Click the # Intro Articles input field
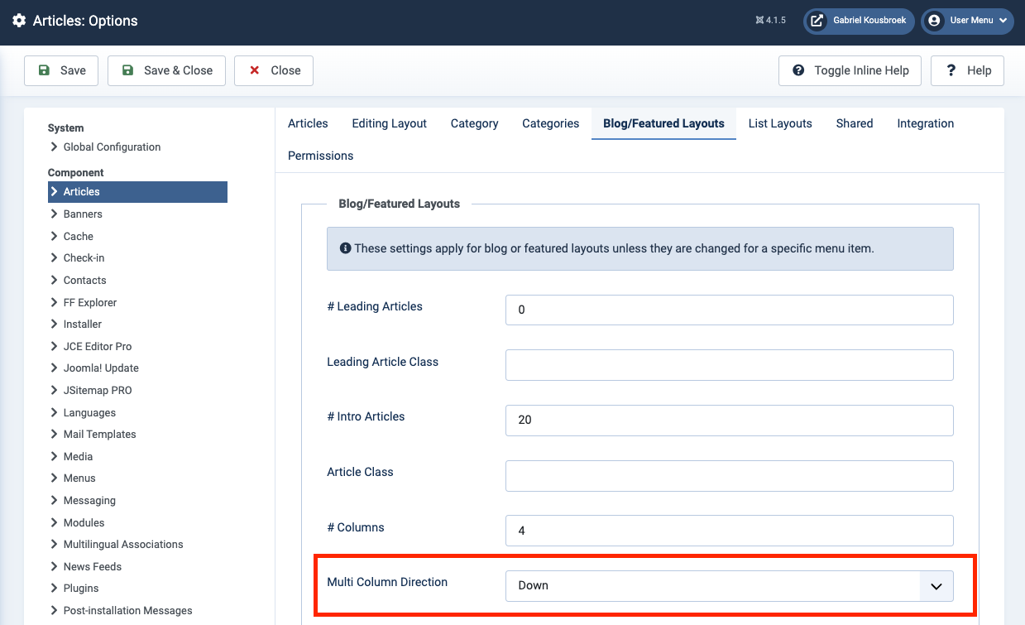 (729, 421)
